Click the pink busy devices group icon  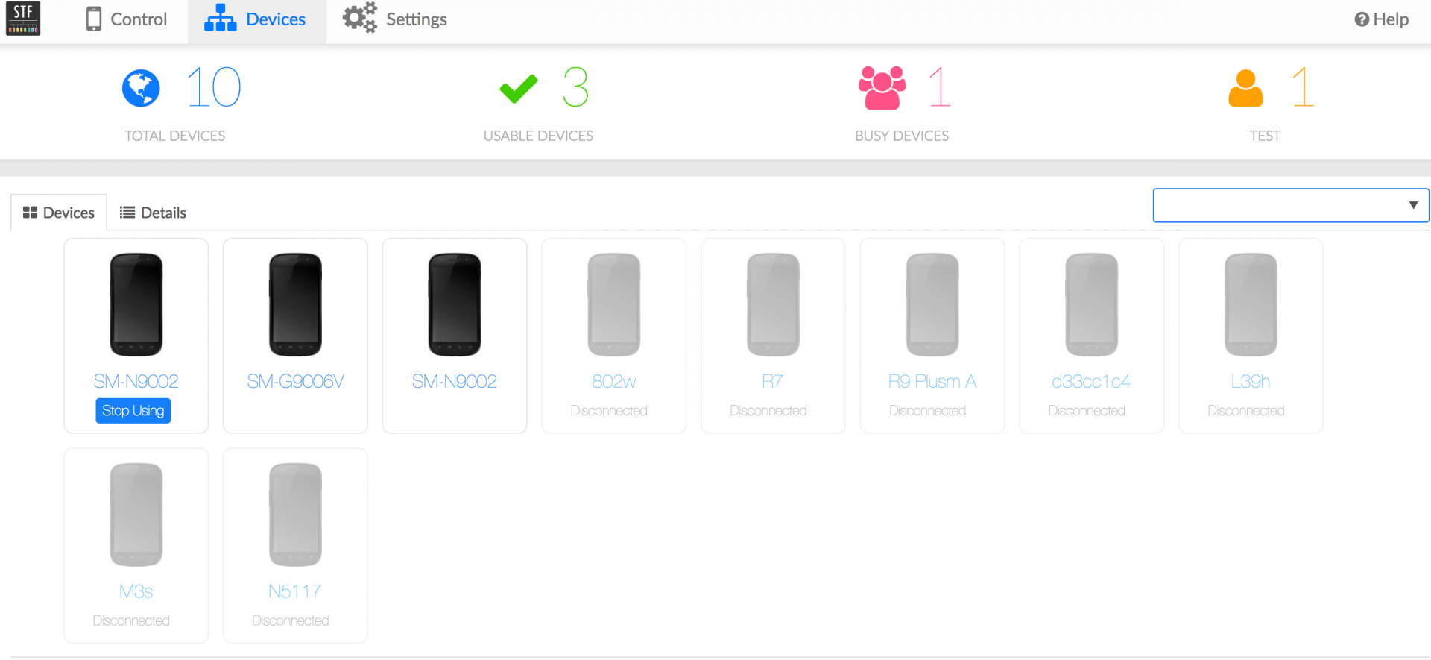tap(882, 88)
